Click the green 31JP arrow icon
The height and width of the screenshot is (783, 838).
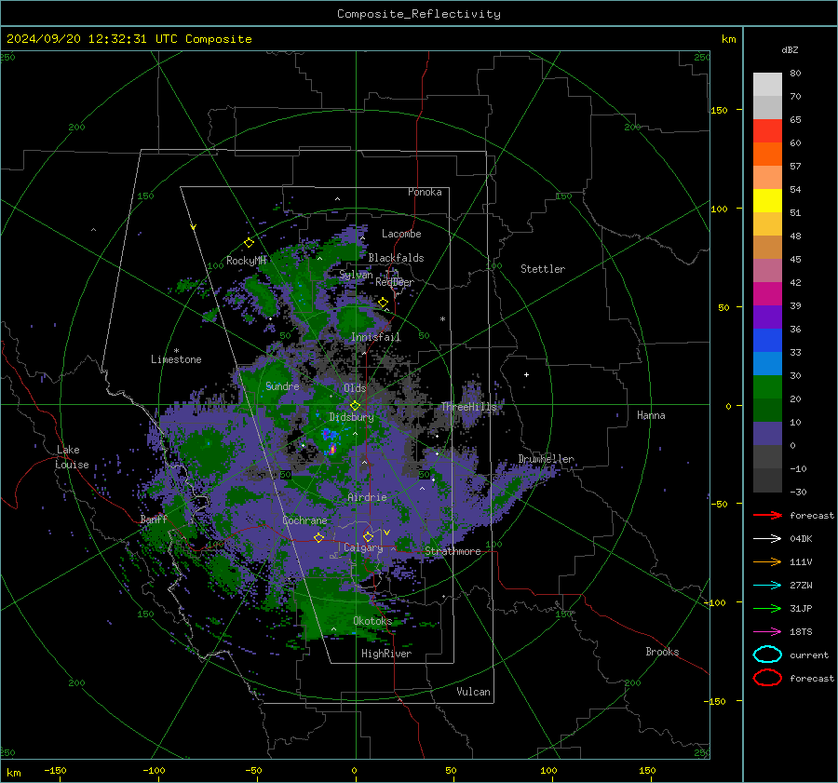tap(767, 608)
